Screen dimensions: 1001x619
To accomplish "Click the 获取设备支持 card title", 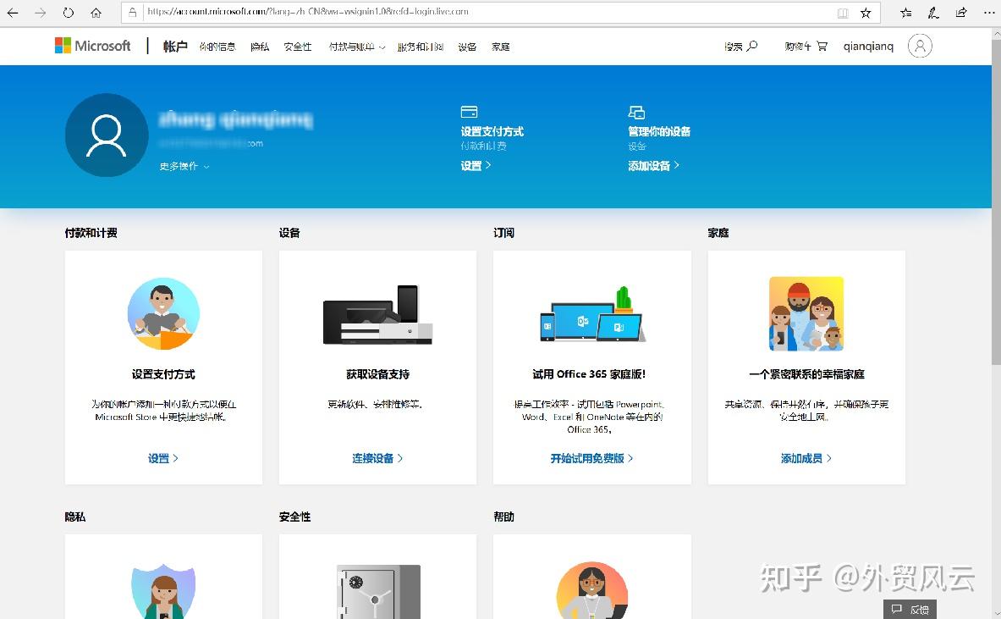I will [x=378, y=373].
